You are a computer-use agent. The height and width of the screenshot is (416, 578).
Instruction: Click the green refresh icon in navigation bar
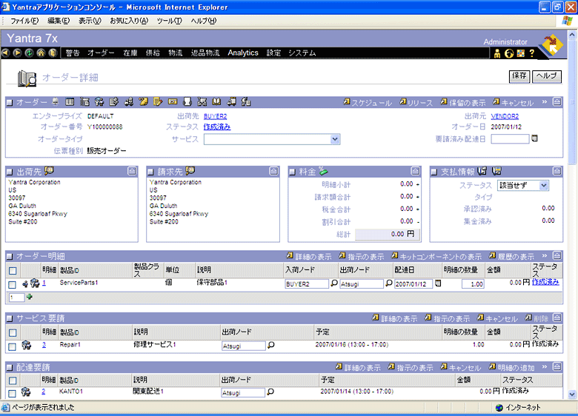pos(29,53)
